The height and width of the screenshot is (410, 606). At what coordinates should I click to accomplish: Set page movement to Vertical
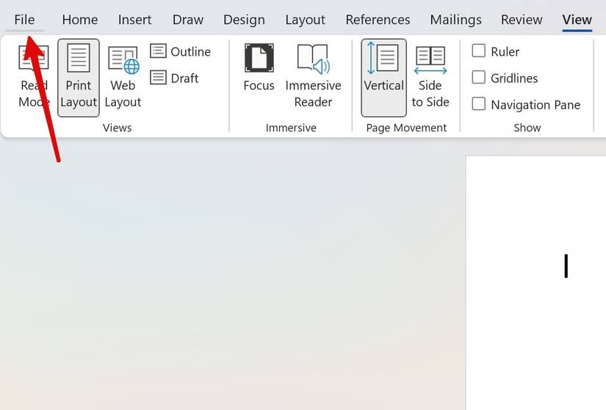[x=383, y=77]
